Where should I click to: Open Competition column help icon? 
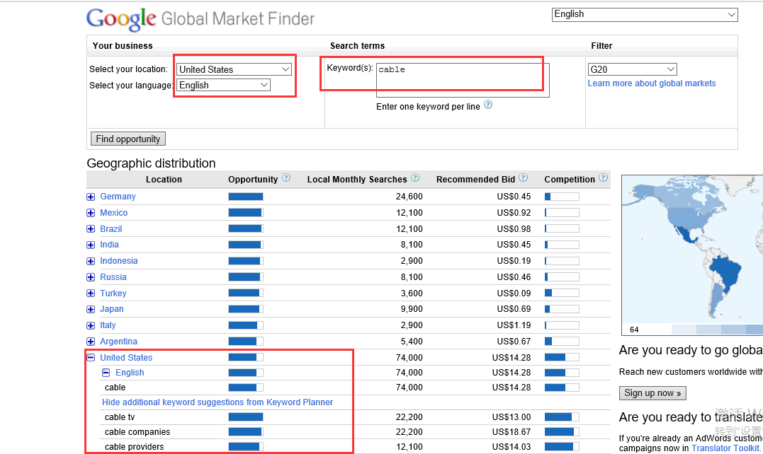click(x=604, y=177)
